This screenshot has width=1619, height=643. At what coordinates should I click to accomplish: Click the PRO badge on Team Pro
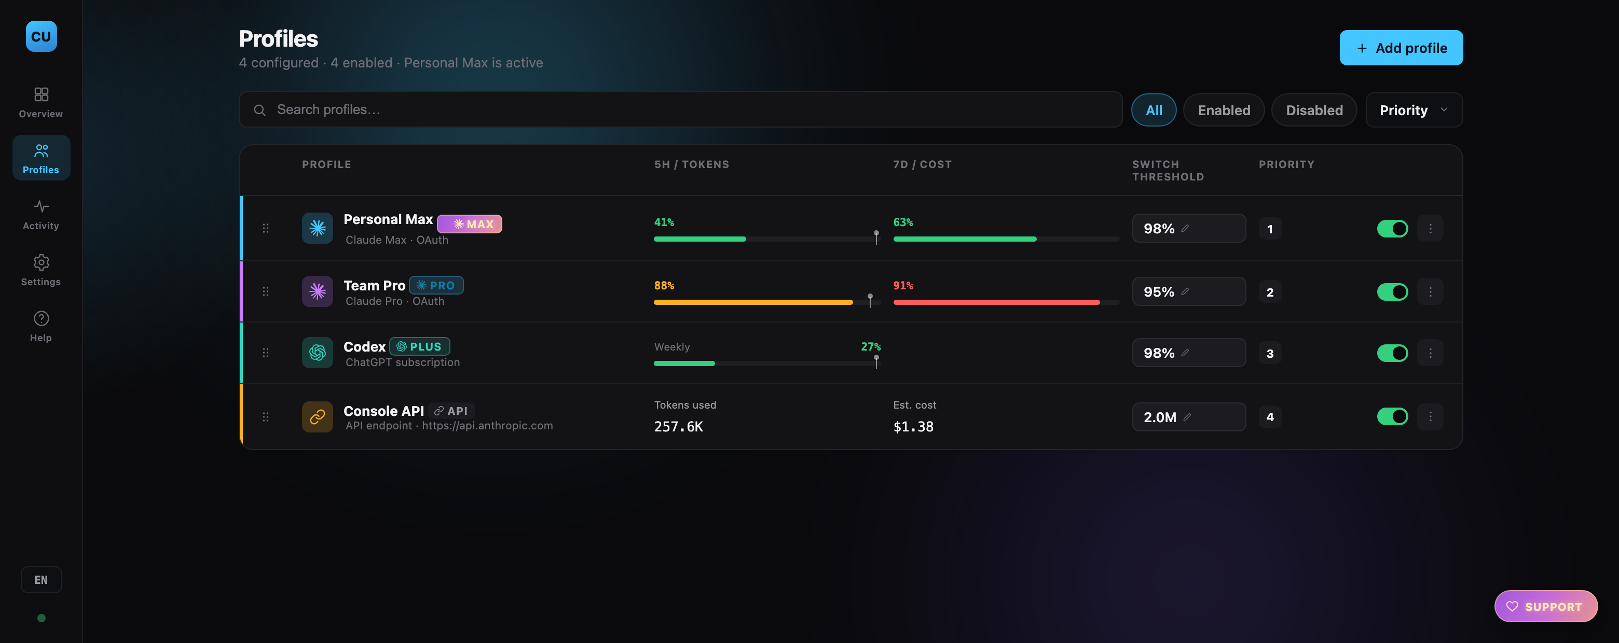pyautogui.click(x=436, y=285)
